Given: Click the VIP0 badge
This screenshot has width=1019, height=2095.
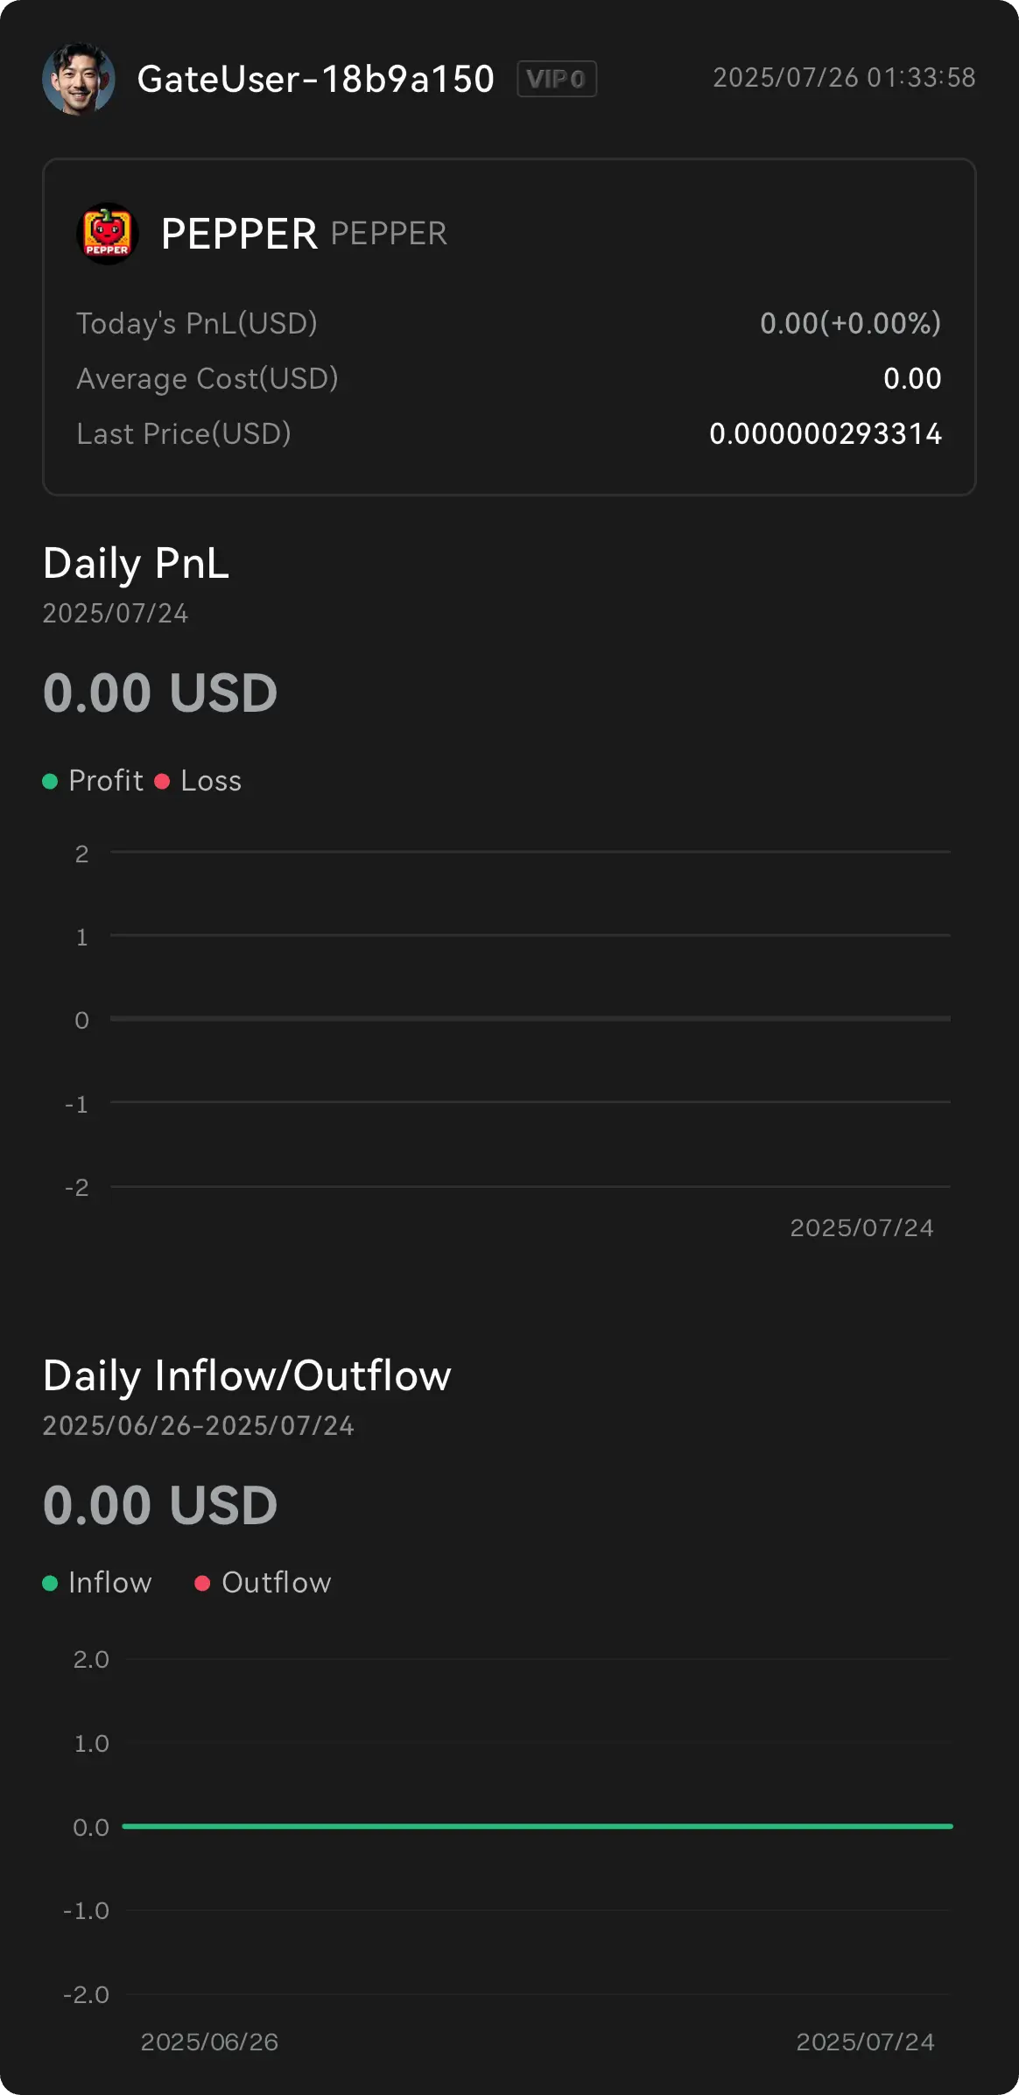Looking at the screenshot, I should (x=557, y=79).
